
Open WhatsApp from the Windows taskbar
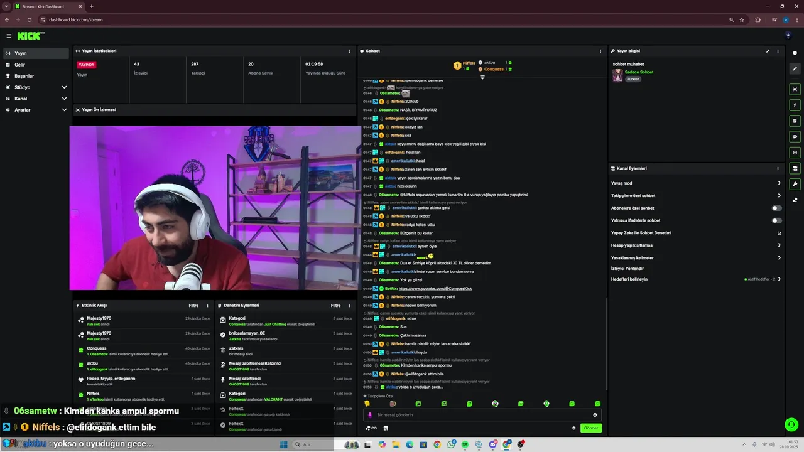(x=452, y=444)
